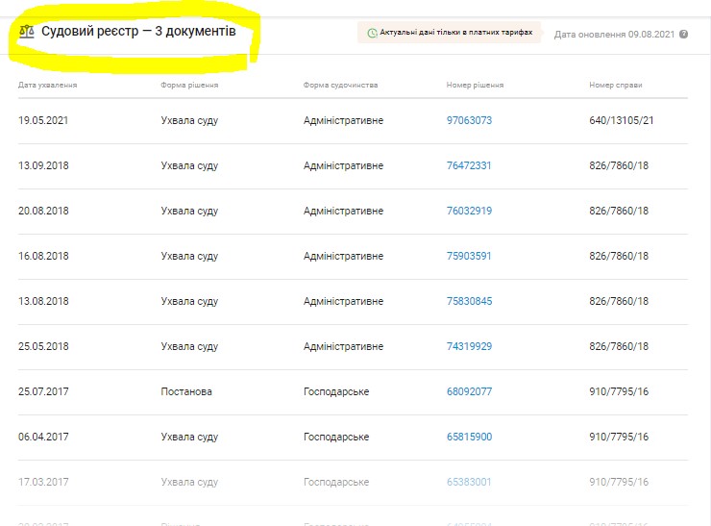Click the Номер справи column header
This screenshot has height=526, width=711.
615,85
